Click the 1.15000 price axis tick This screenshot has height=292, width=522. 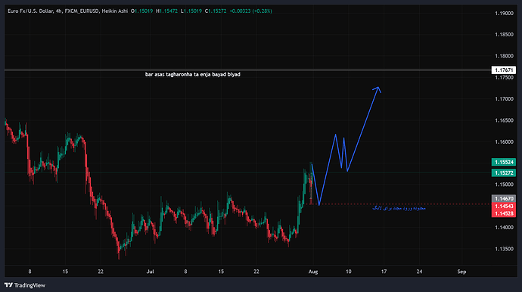[x=504, y=185]
